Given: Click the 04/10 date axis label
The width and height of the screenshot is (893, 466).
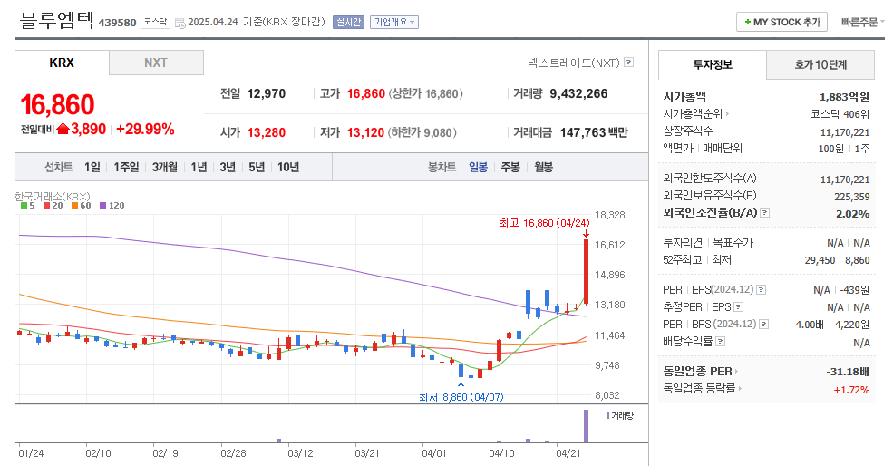Looking at the screenshot, I should [501, 453].
